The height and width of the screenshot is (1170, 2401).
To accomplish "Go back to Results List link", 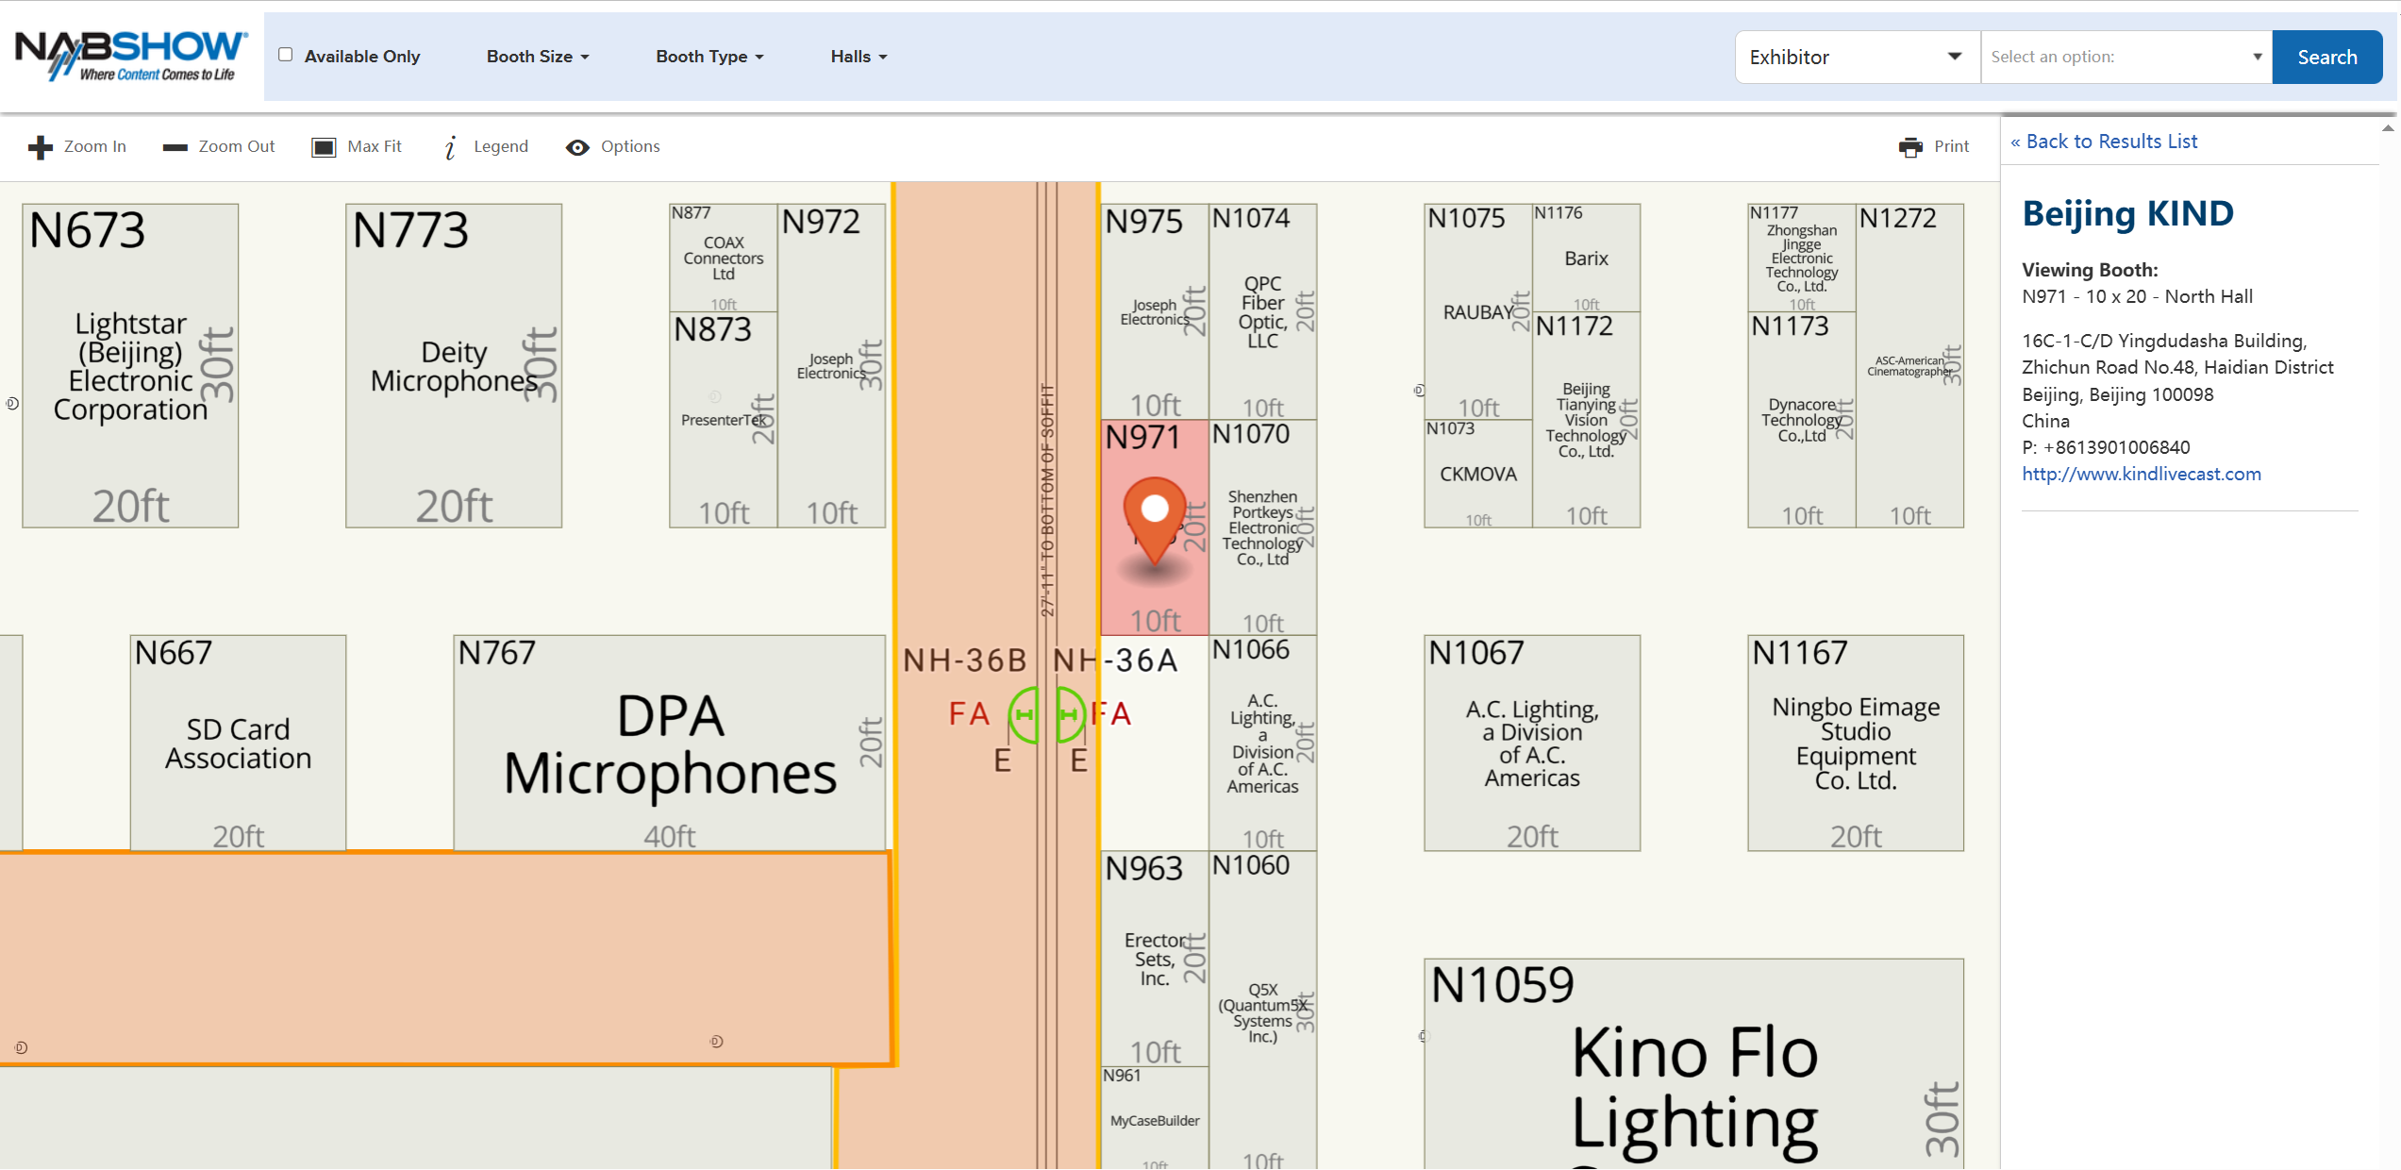I will (2104, 142).
